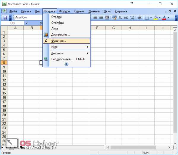Go to first sheet tab navigation arrow
The width and height of the screenshot is (178, 155).
click(x=2, y=148)
